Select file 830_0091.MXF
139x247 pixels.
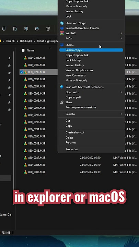click(x=37, y=129)
